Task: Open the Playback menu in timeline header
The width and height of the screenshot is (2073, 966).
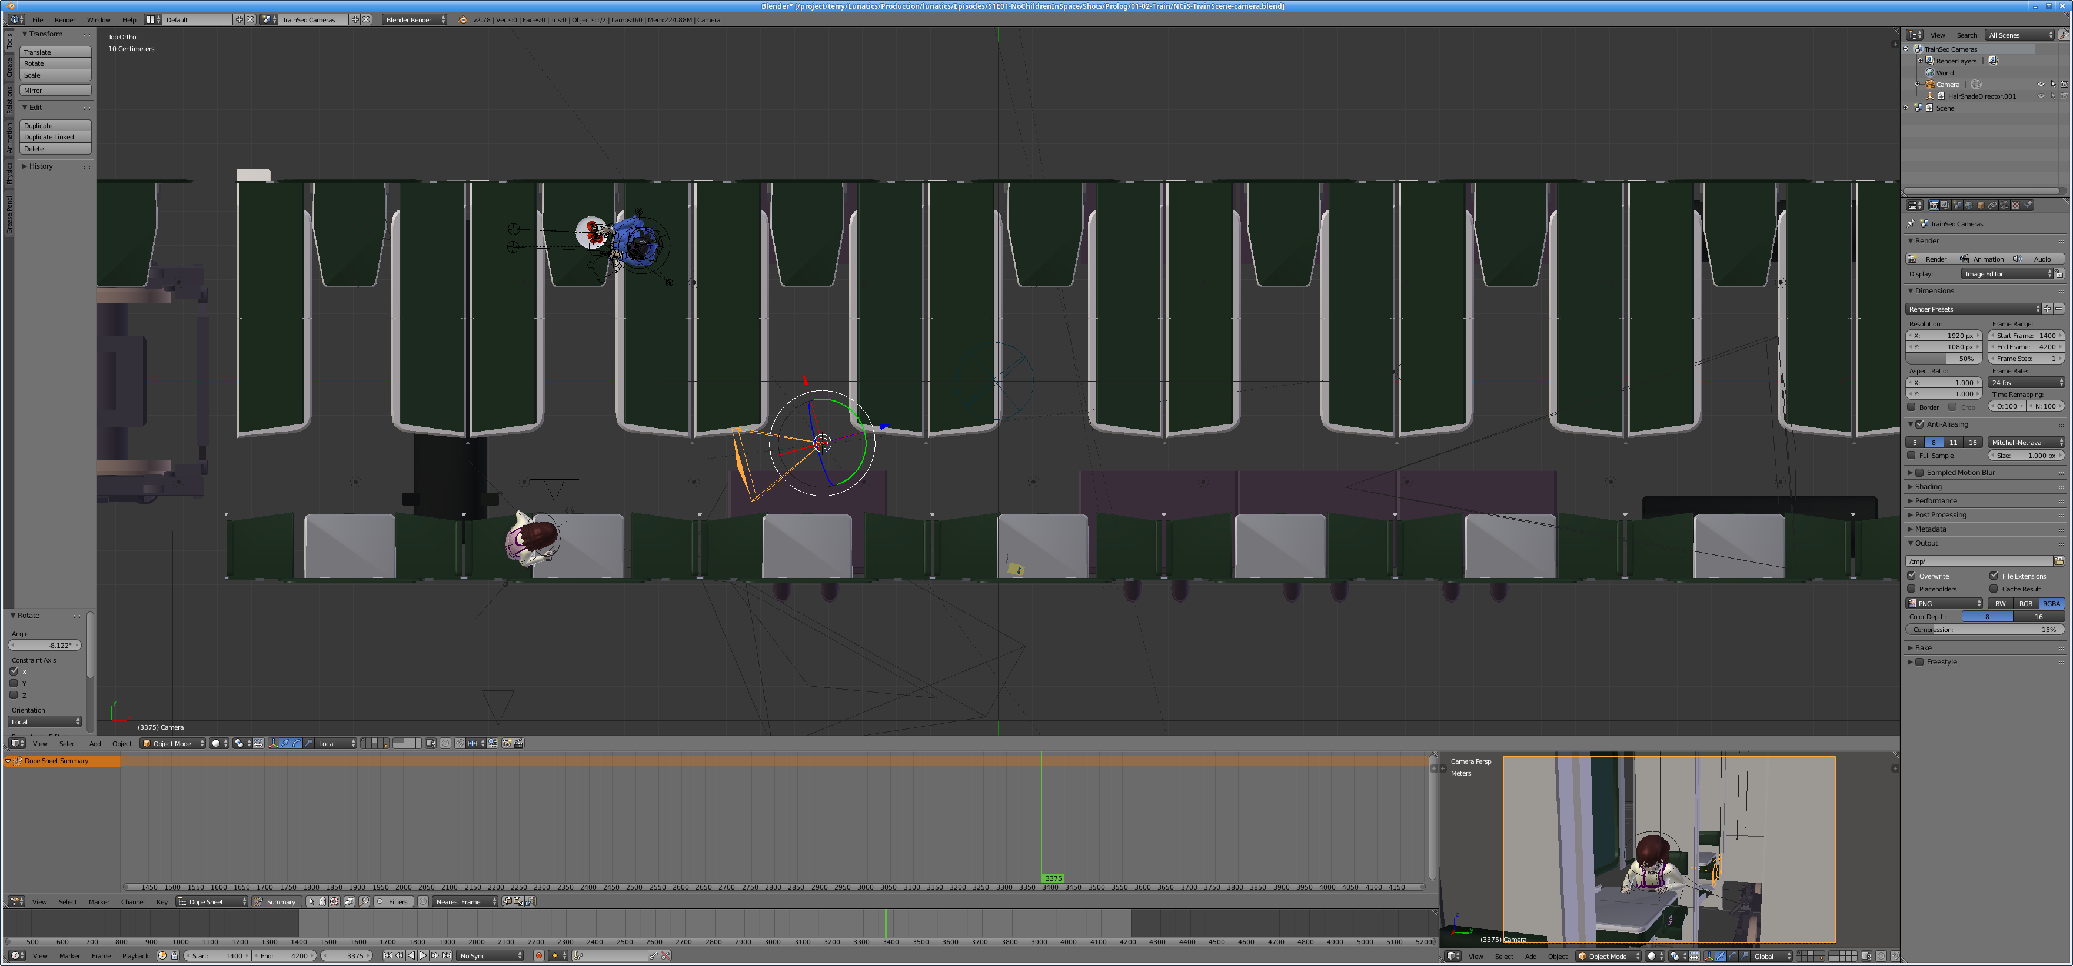Action: 135,955
